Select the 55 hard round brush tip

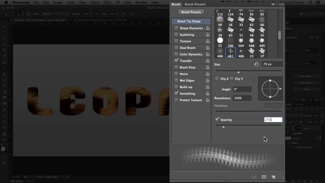click(x=220, y=42)
